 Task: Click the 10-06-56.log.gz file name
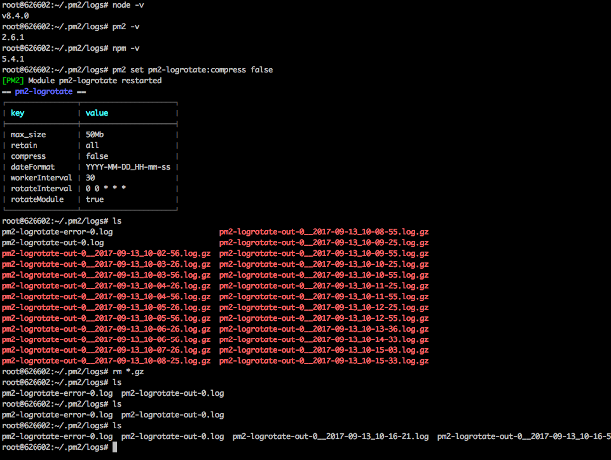click(x=106, y=340)
